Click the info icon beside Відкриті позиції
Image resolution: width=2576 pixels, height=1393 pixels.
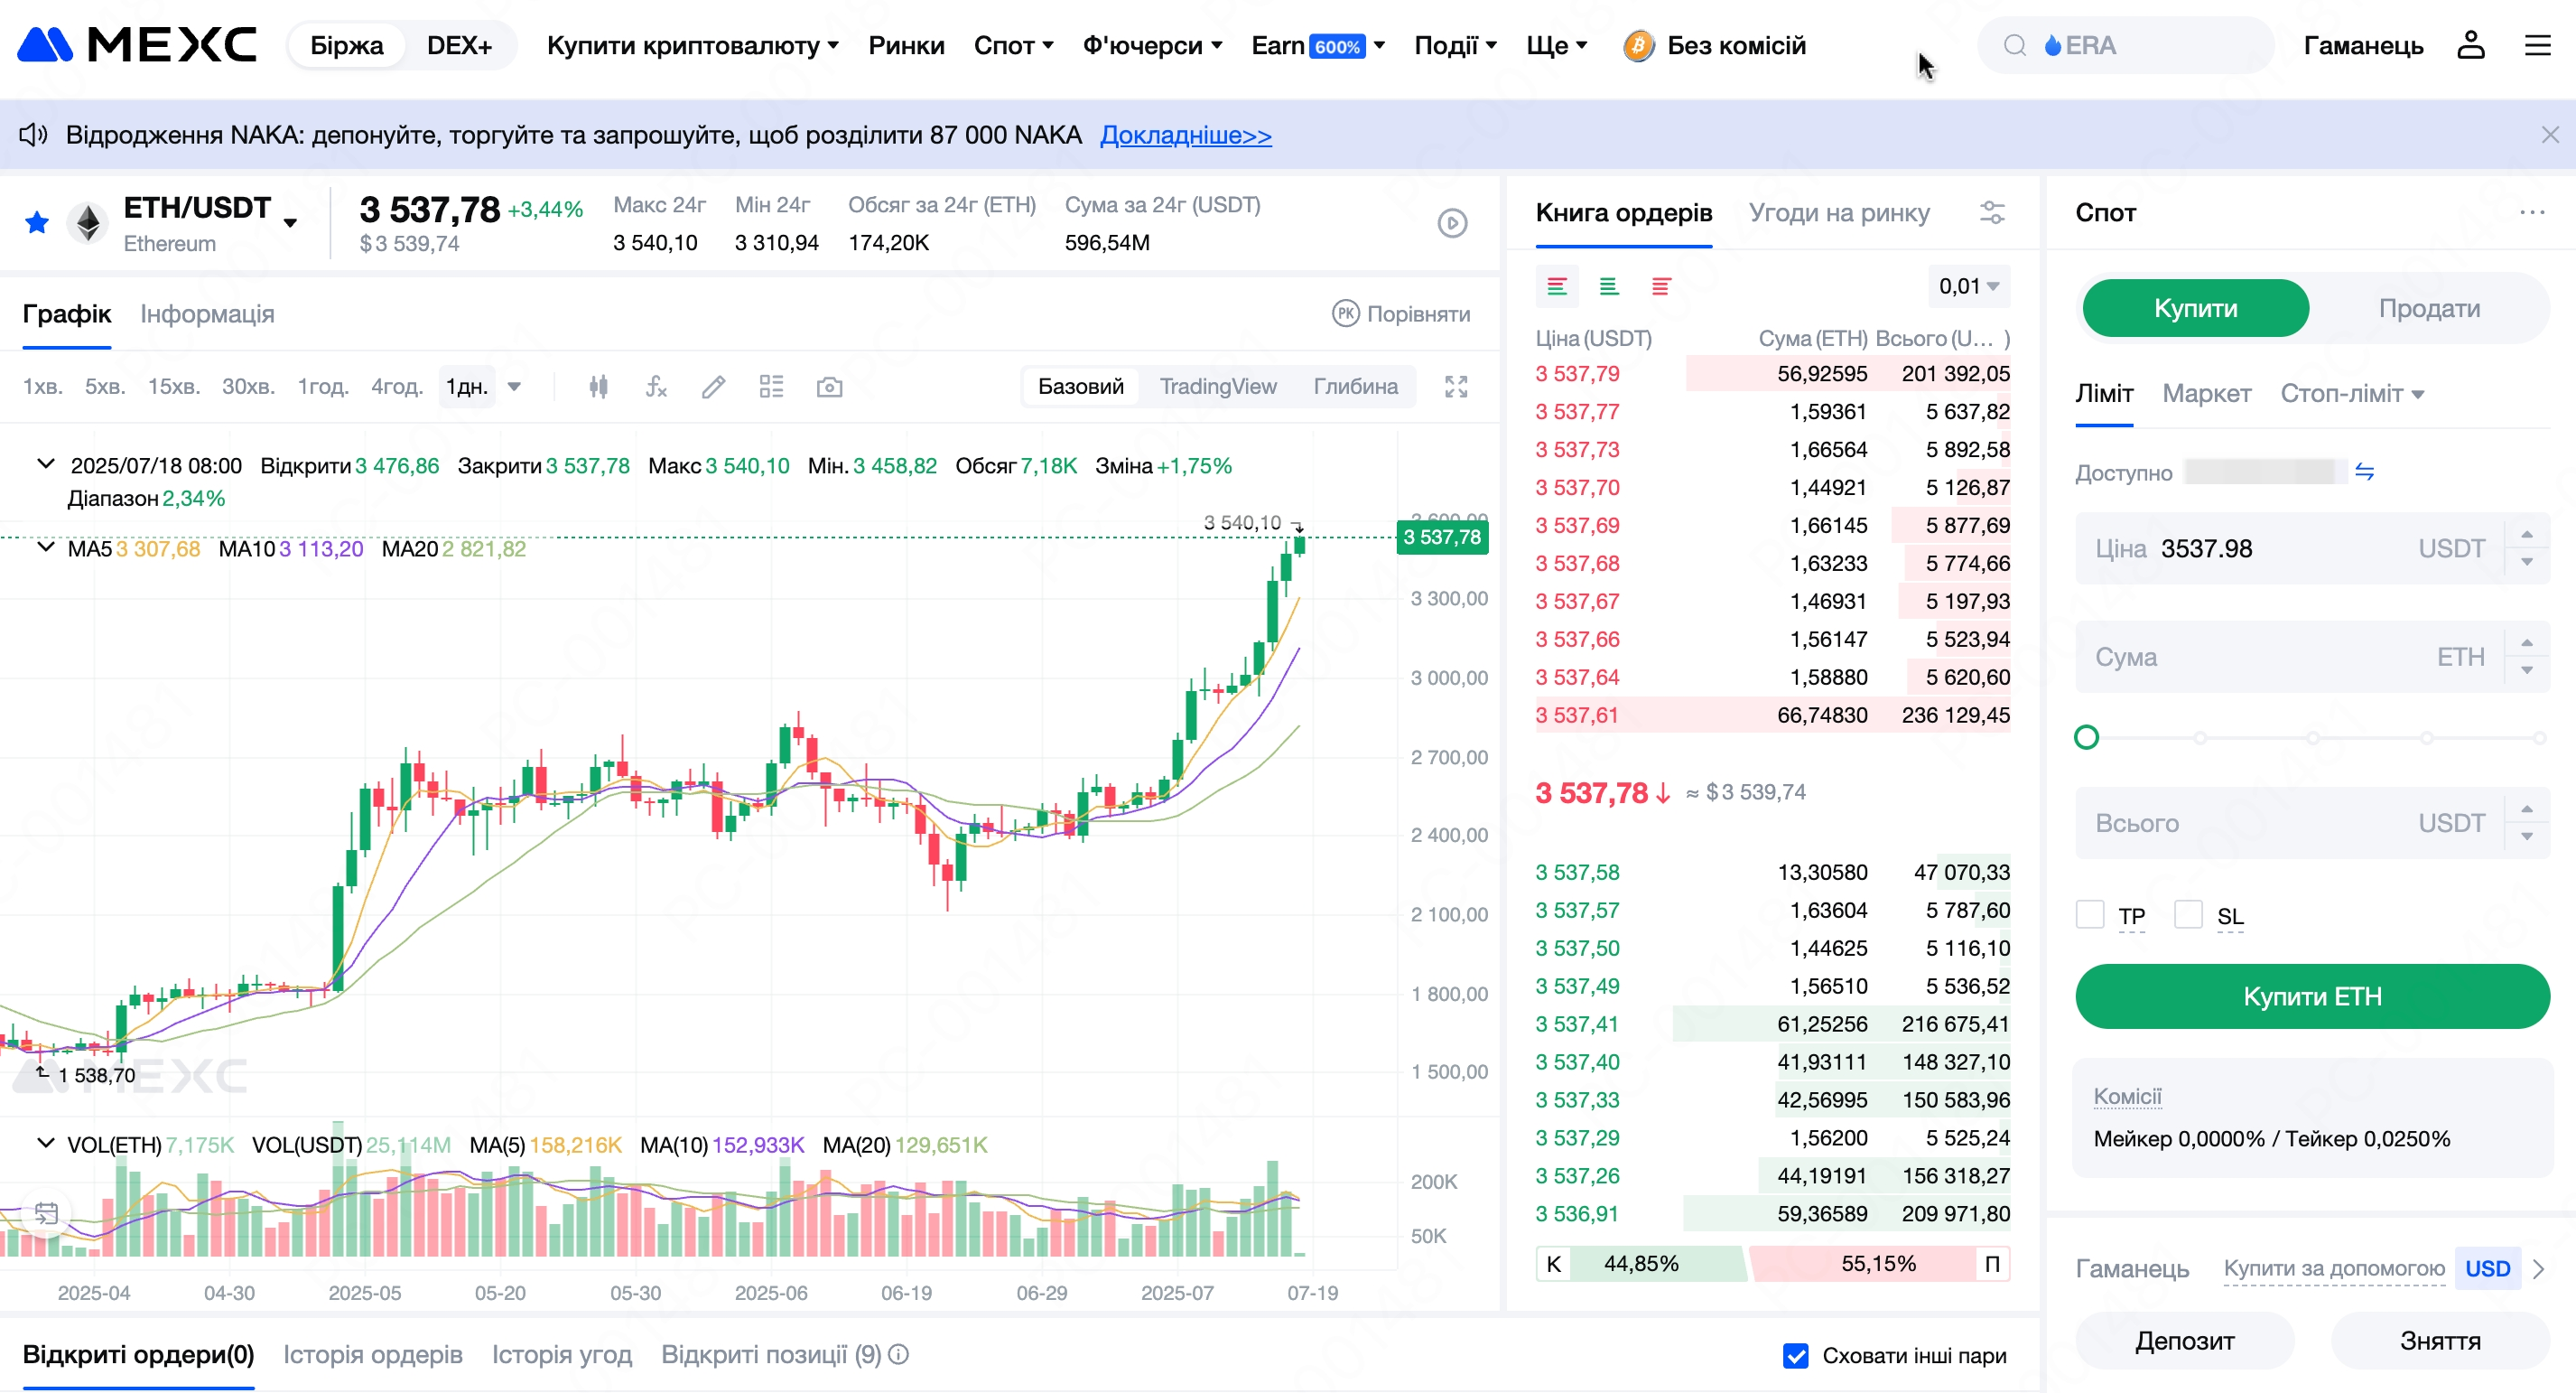(899, 1354)
